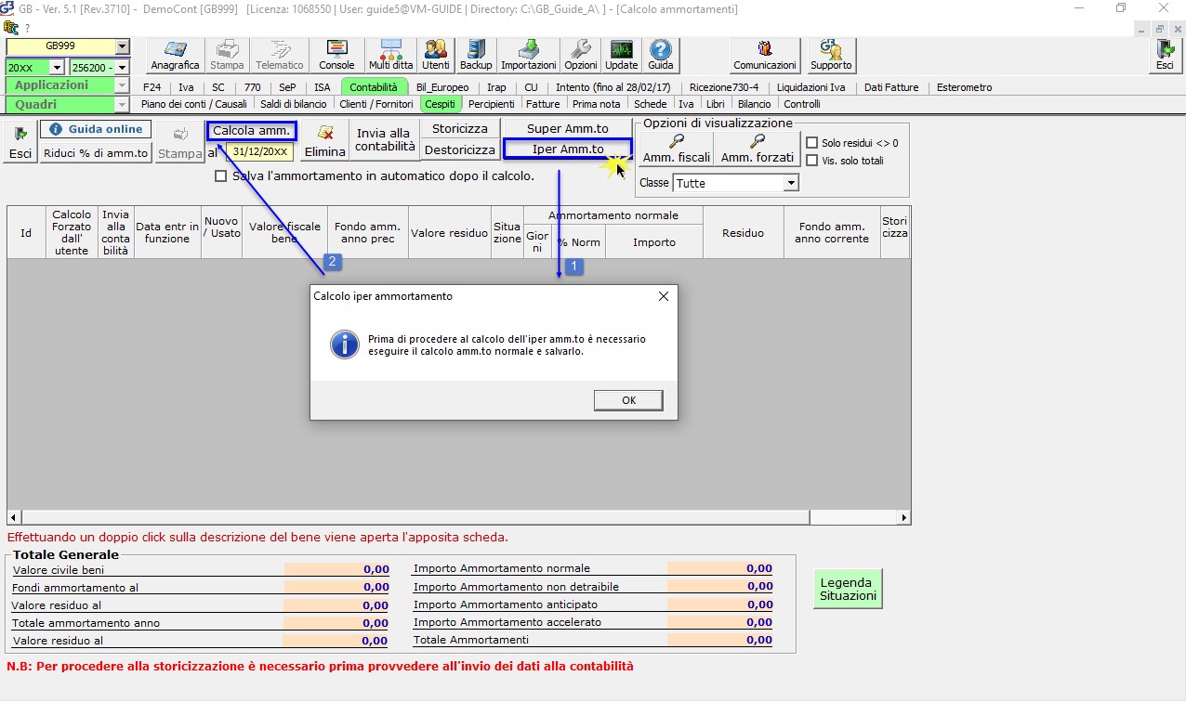Open the Utenti icon
Screen dimensions: 1186x702
point(435,56)
